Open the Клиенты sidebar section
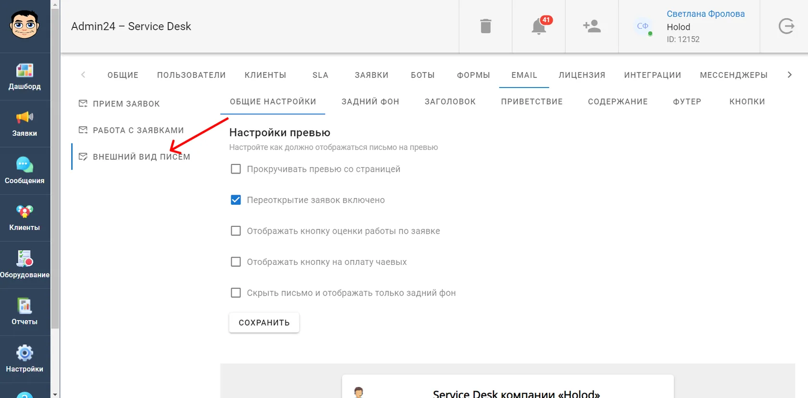This screenshot has width=808, height=398. click(x=25, y=218)
